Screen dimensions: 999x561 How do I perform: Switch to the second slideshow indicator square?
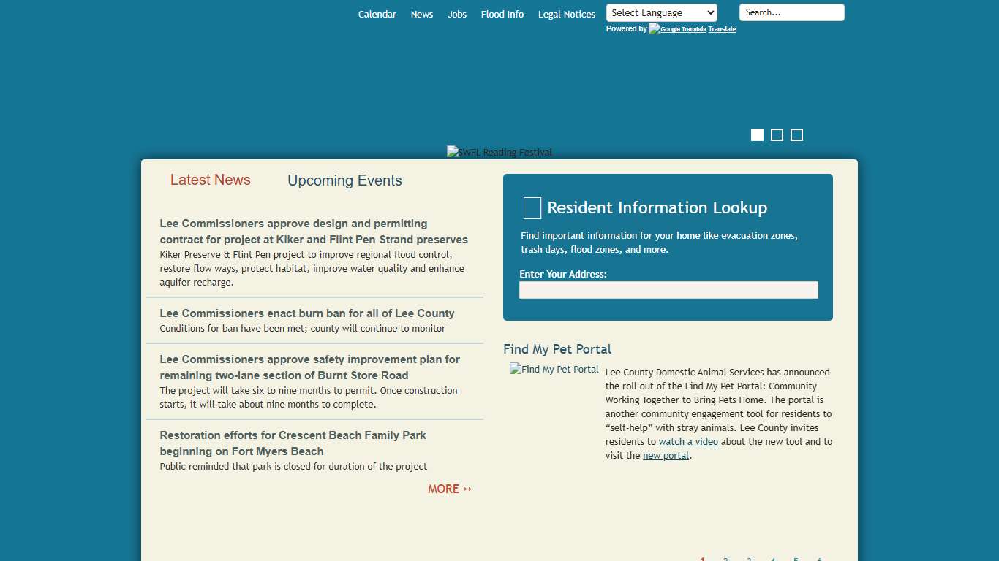tap(777, 134)
